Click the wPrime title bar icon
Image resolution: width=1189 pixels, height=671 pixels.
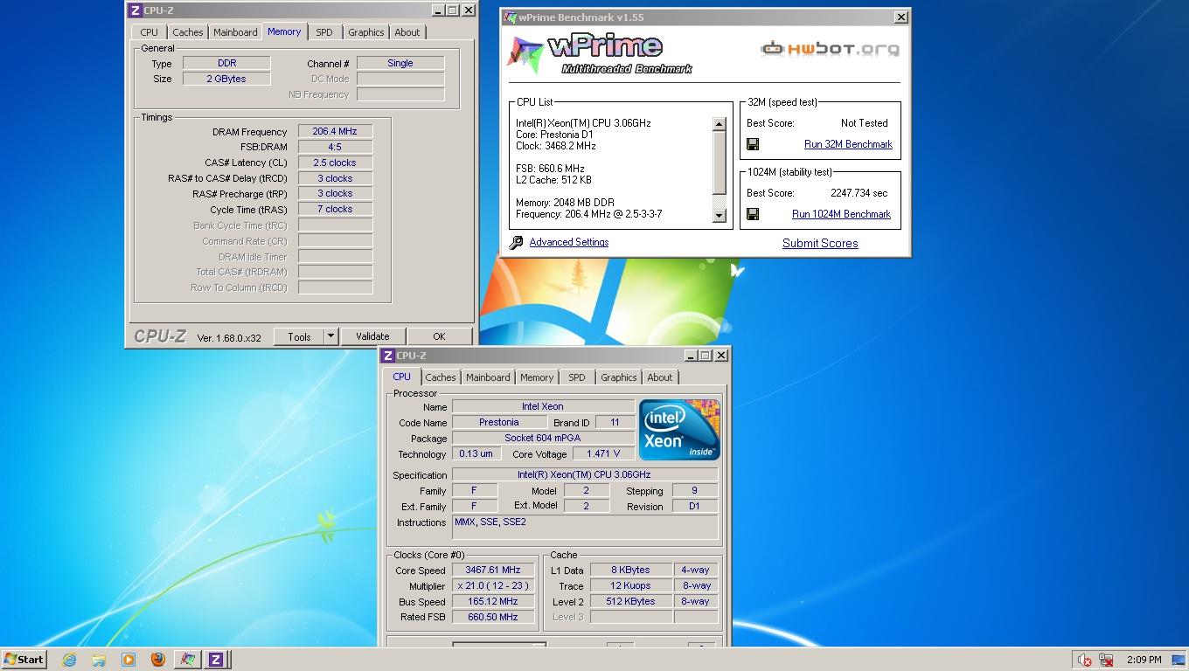(x=511, y=17)
